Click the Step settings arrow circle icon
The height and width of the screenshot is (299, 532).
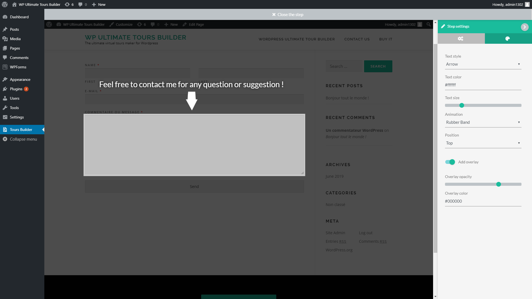(525, 27)
